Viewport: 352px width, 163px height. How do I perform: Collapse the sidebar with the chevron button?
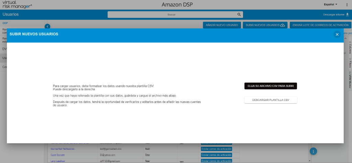pos(47,26)
